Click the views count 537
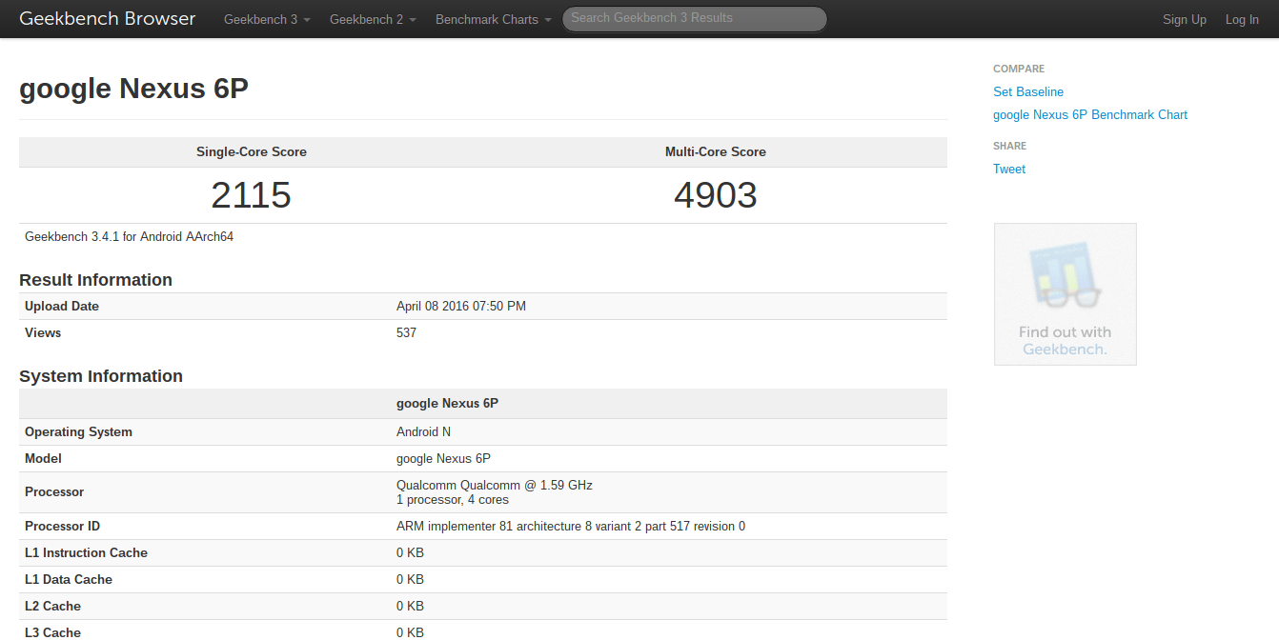This screenshot has width=1279, height=640. click(x=406, y=332)
